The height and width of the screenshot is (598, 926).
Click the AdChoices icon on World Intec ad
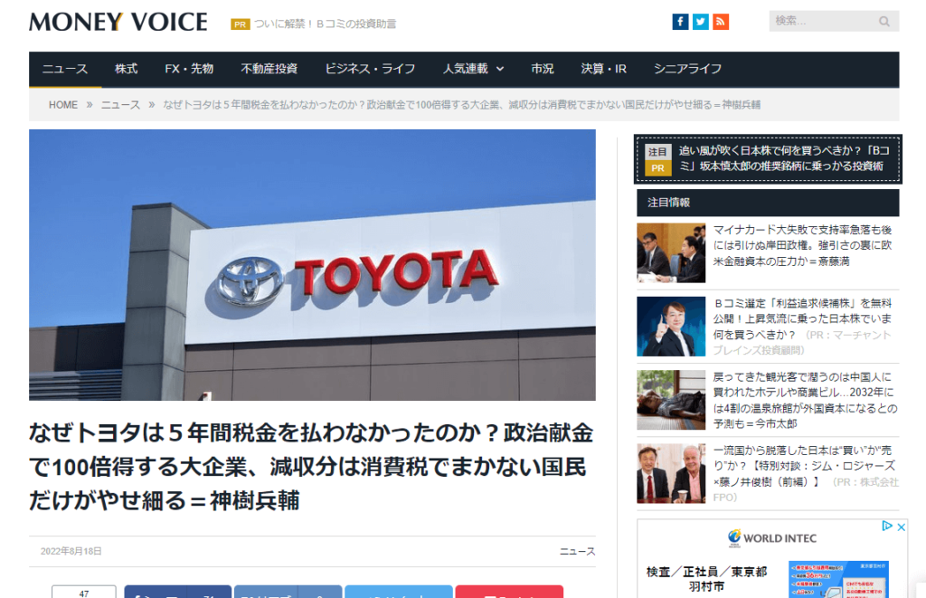click(x=888, y=527)
